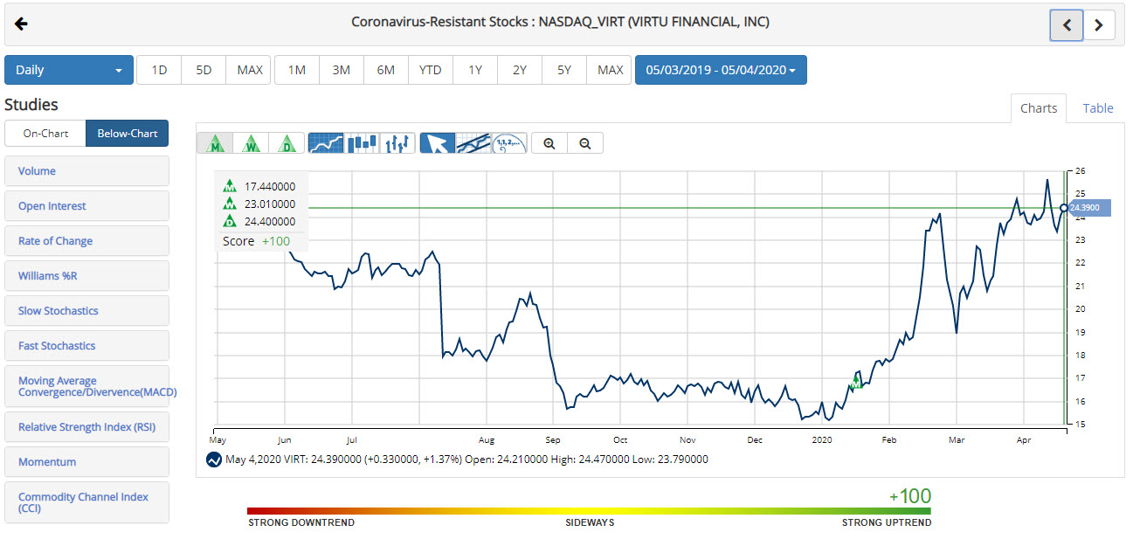Add the Williams %R study

pos(86,276)
